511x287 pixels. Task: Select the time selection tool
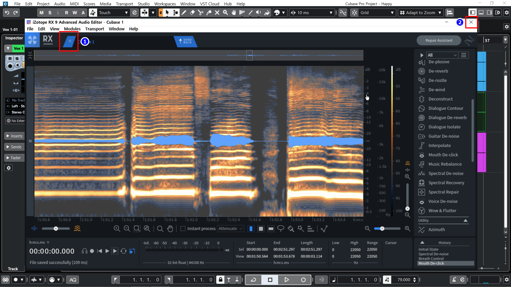pyautogui.click(x=251, y=229)
